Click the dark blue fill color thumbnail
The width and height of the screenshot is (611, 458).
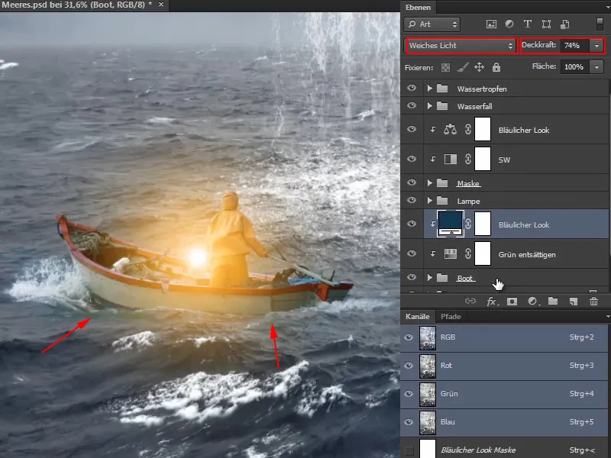pos(451,224)
